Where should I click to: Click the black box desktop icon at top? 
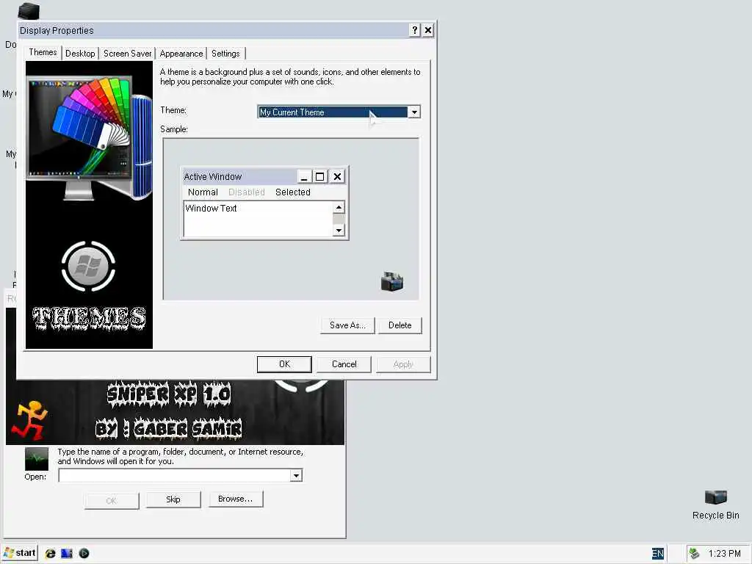pyautogui.click(x=29, y=11)
